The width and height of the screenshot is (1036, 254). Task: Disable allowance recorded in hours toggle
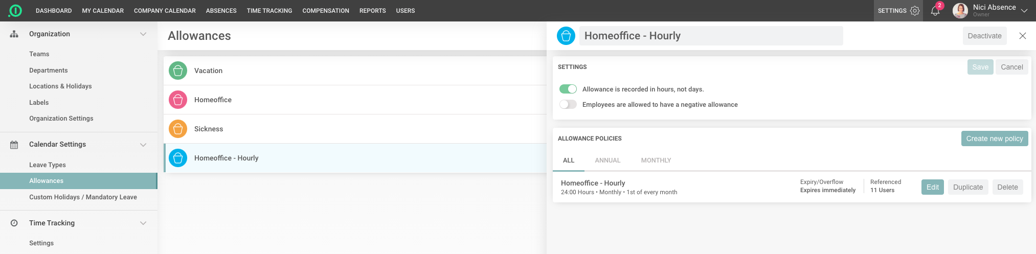tap(568, 89)
